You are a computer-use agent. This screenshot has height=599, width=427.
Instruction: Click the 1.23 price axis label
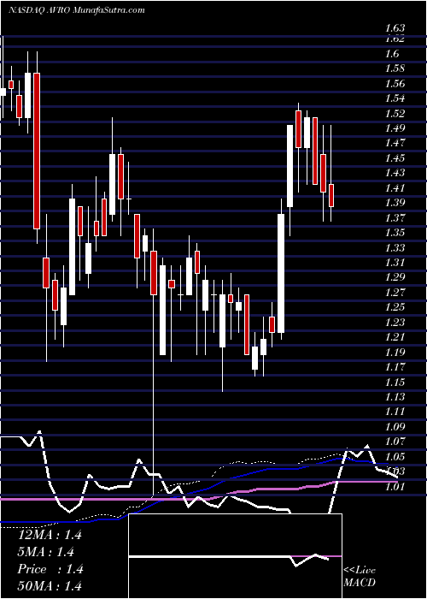coord(395,322)
